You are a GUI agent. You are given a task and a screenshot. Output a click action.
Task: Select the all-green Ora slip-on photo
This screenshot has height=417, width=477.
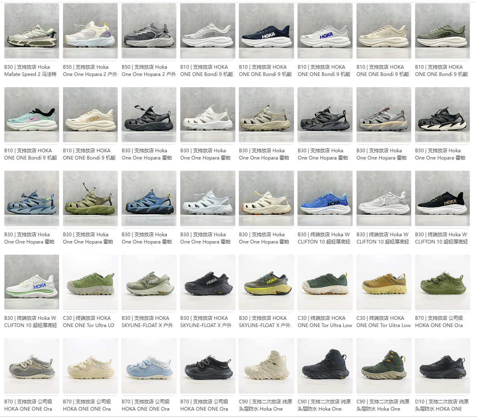pyautogui.click(x=442, y=282)
